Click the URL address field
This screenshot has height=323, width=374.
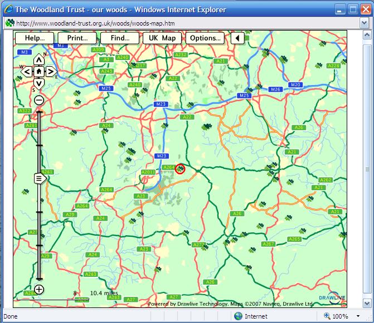[182, 23]
